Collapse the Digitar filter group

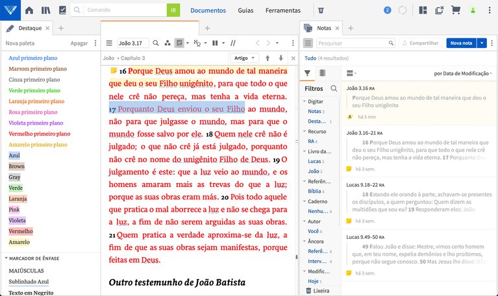305,101
